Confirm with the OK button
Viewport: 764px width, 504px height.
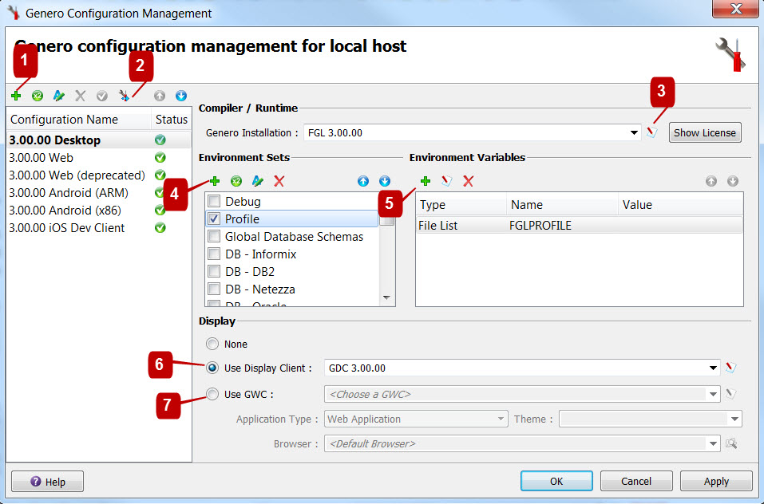pos(557,481)
